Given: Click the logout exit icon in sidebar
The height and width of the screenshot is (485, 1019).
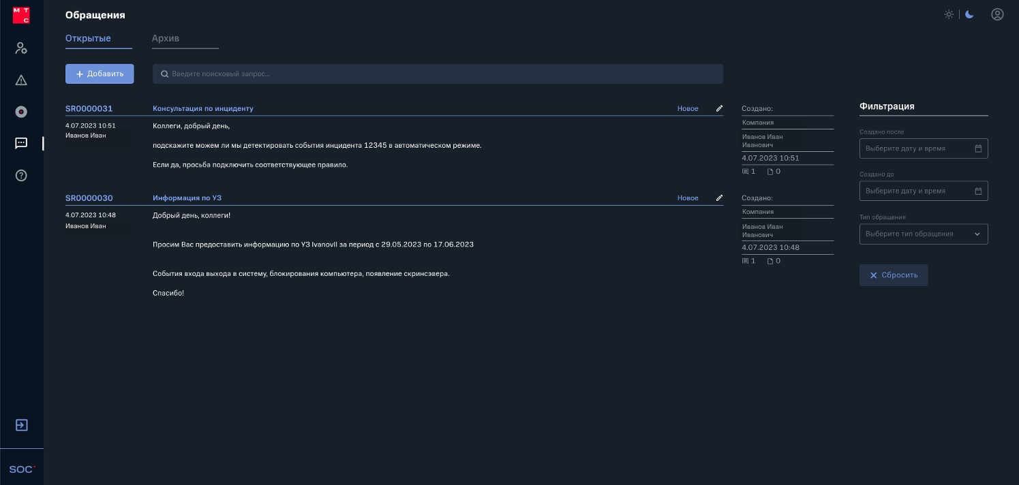Looking at the screenshot, I should [x=21, y=425].
